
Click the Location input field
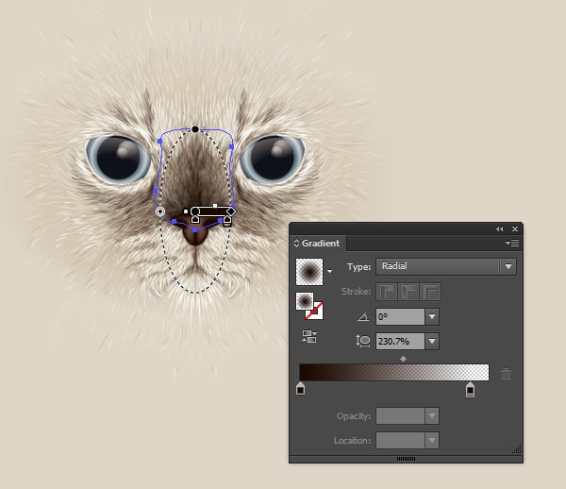[400, 441]
